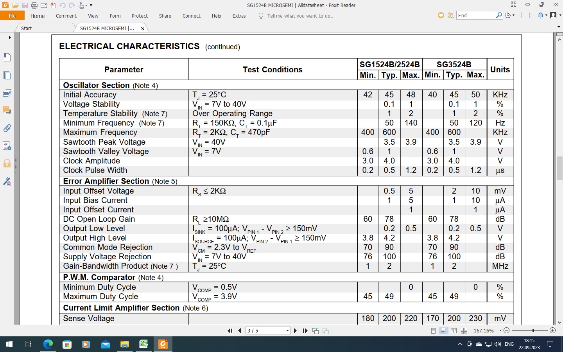Switch to the Protect ribbon tab
The image size is (563, 352).
(140, 16)
